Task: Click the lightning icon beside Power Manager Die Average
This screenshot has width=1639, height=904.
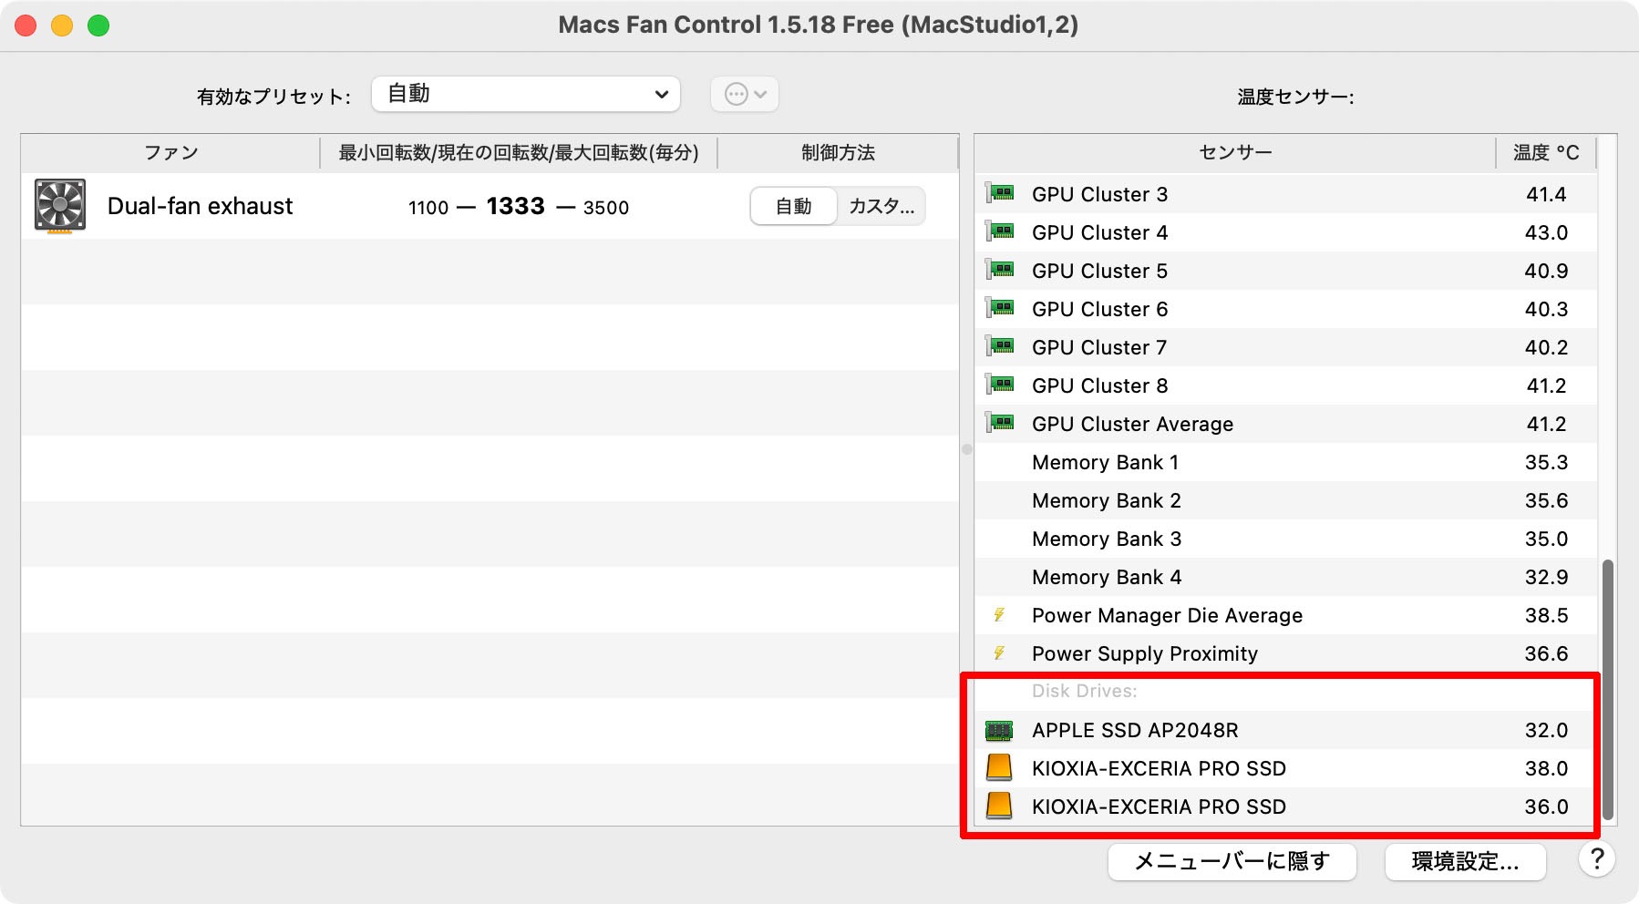Action: (999, 615)
